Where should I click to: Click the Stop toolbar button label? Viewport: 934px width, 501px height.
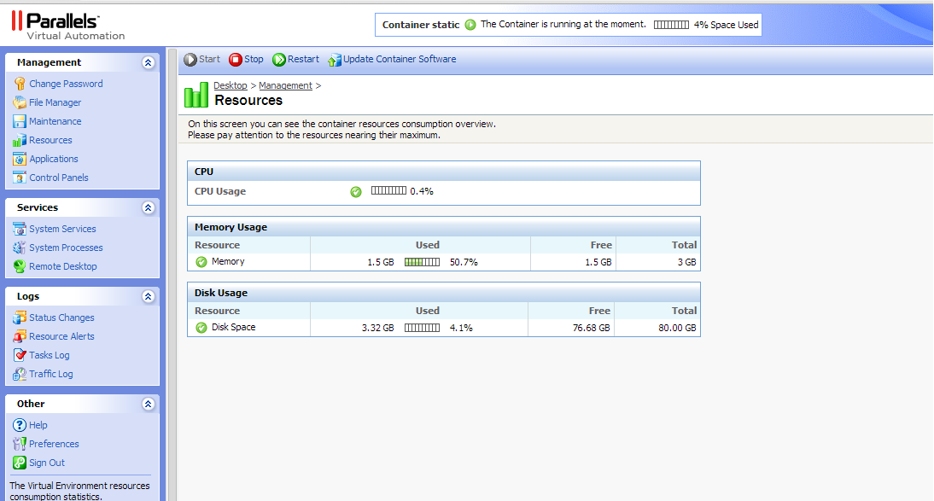[x=254, y=59]
